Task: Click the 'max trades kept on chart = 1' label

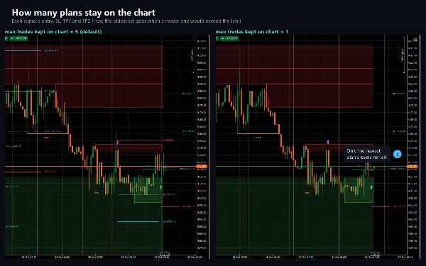Action: [251, 31]
